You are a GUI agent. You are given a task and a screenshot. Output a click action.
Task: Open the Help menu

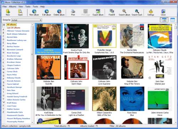click(42, 6)
